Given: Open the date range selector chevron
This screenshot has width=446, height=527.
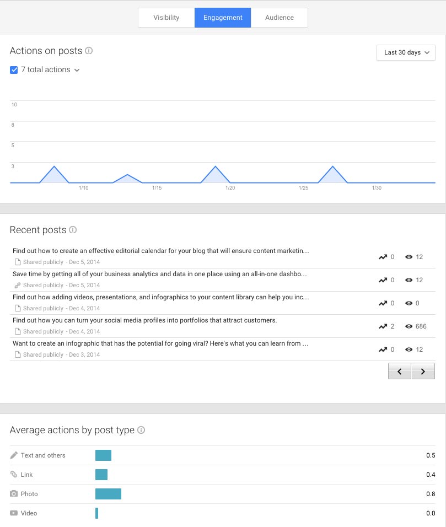Looking at the screenshot, I should [427, 52].
